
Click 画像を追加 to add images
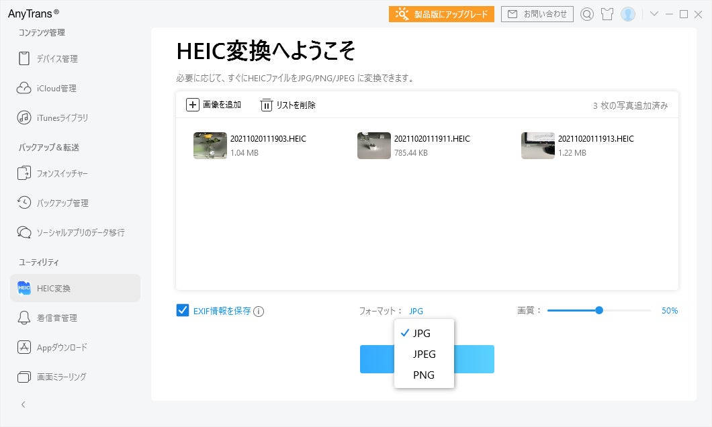(x=214, y=105)
